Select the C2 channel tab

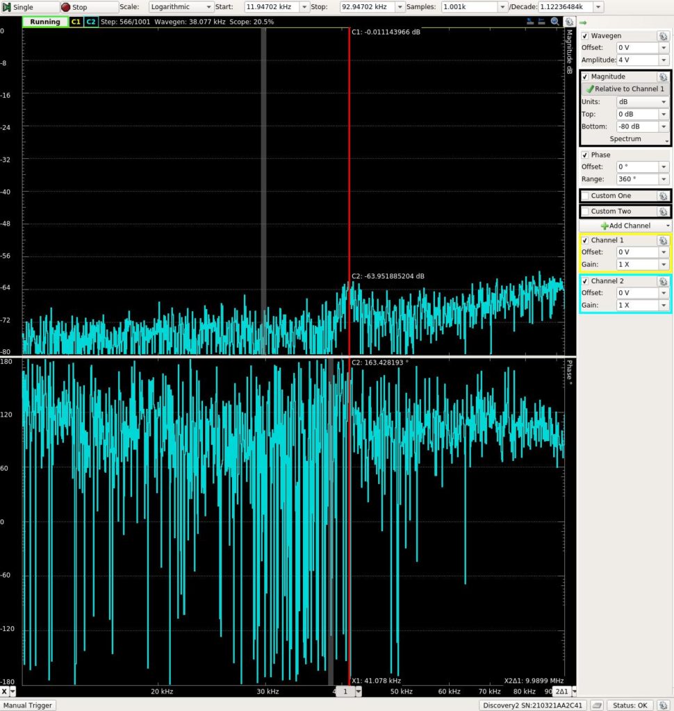(x=91, y=22)
